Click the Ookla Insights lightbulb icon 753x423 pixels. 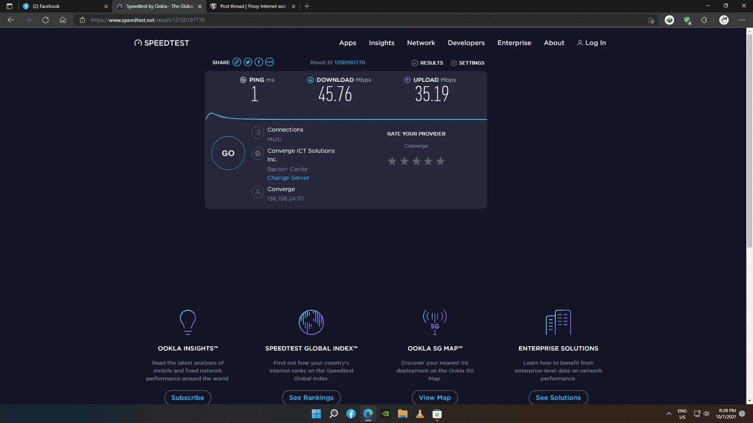[x=187, y=322]
